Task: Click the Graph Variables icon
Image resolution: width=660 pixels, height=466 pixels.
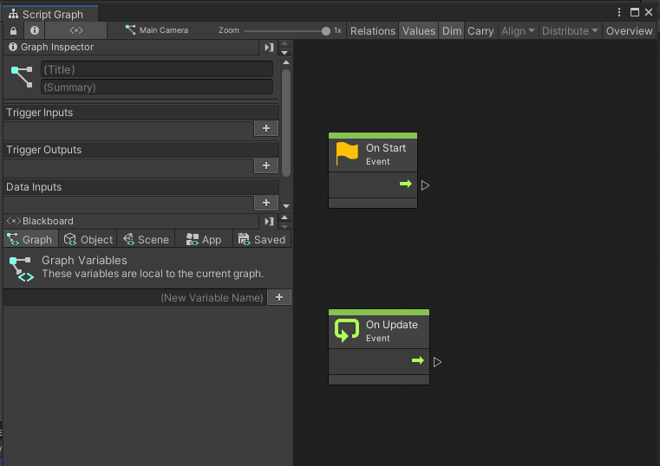Action: tap(21, 269)
